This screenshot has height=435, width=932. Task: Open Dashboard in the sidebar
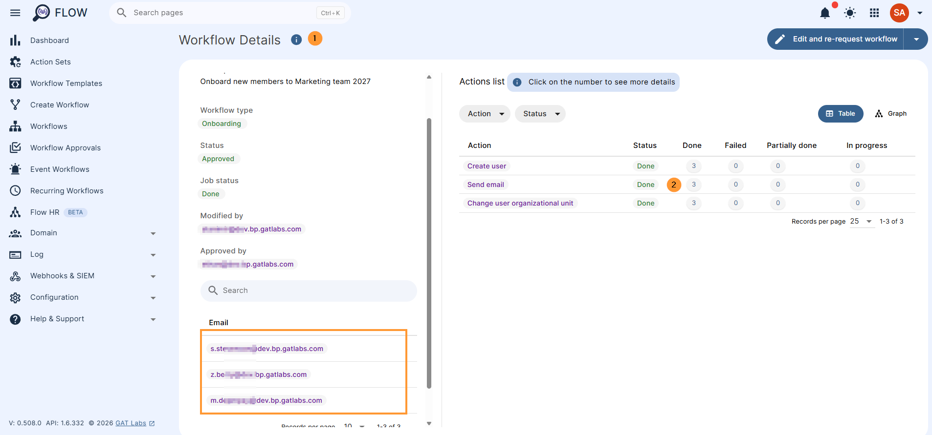click(x=49, y=40)
